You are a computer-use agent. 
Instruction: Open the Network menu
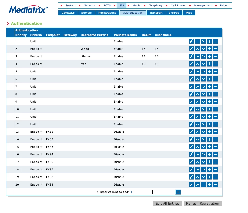tap(90, 6)
